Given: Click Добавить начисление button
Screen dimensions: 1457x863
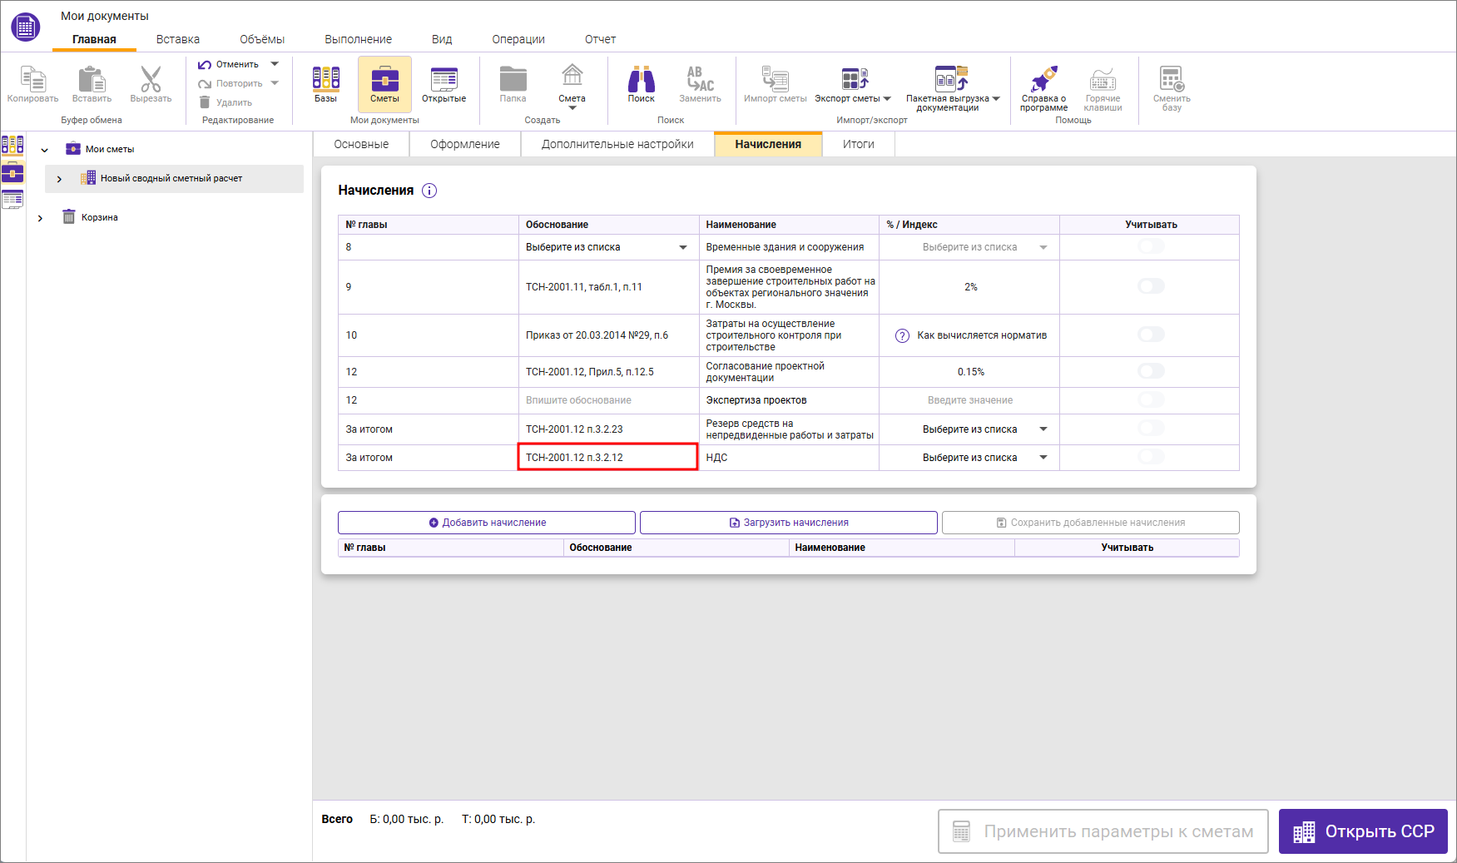Looking at the screenshot, I should pos(487,523).
